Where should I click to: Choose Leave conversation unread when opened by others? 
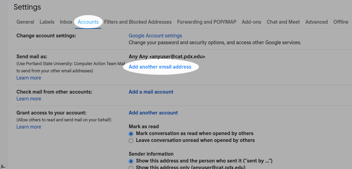(x=131, y=140)
